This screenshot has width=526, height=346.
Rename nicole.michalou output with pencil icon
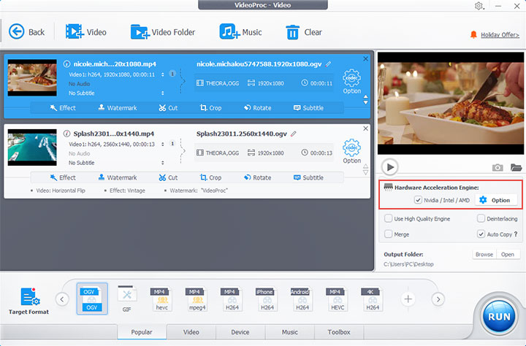coord(328,64)
